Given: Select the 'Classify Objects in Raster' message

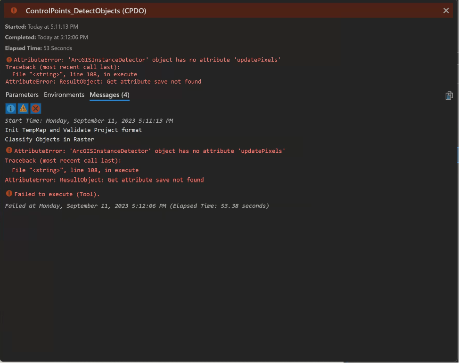Looking at the screenshot, I should click(x=49, y=139).
